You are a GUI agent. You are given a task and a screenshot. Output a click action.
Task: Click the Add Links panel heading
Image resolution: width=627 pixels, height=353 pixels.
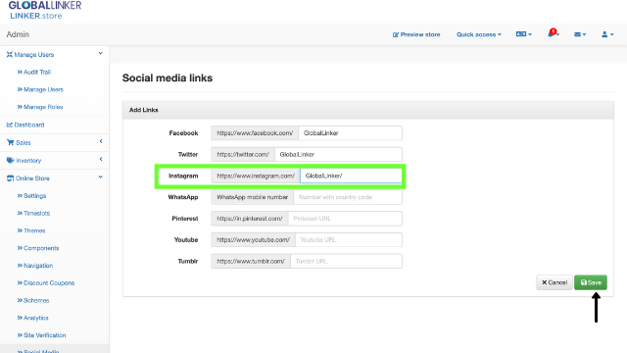[x=144, y=110]
